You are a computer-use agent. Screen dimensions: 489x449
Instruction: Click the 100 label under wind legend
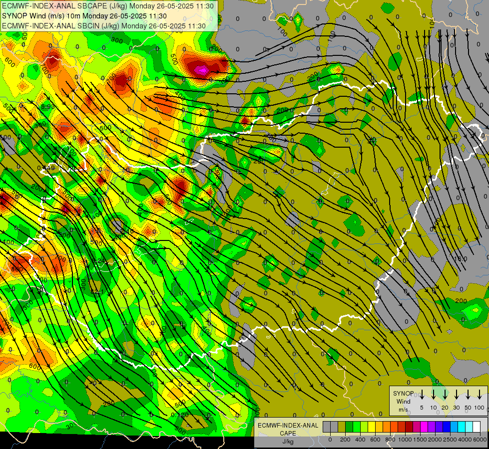480,408
